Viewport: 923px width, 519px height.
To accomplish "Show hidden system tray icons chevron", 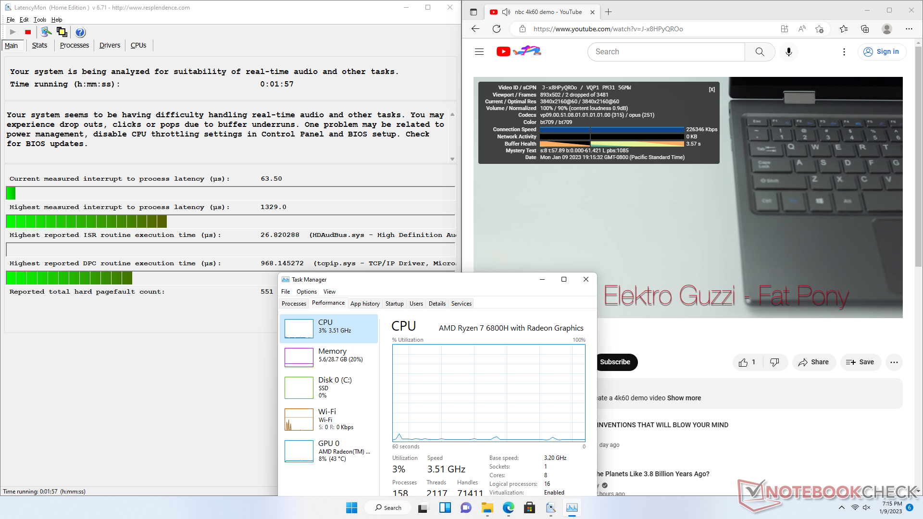I will coord(842,508).
